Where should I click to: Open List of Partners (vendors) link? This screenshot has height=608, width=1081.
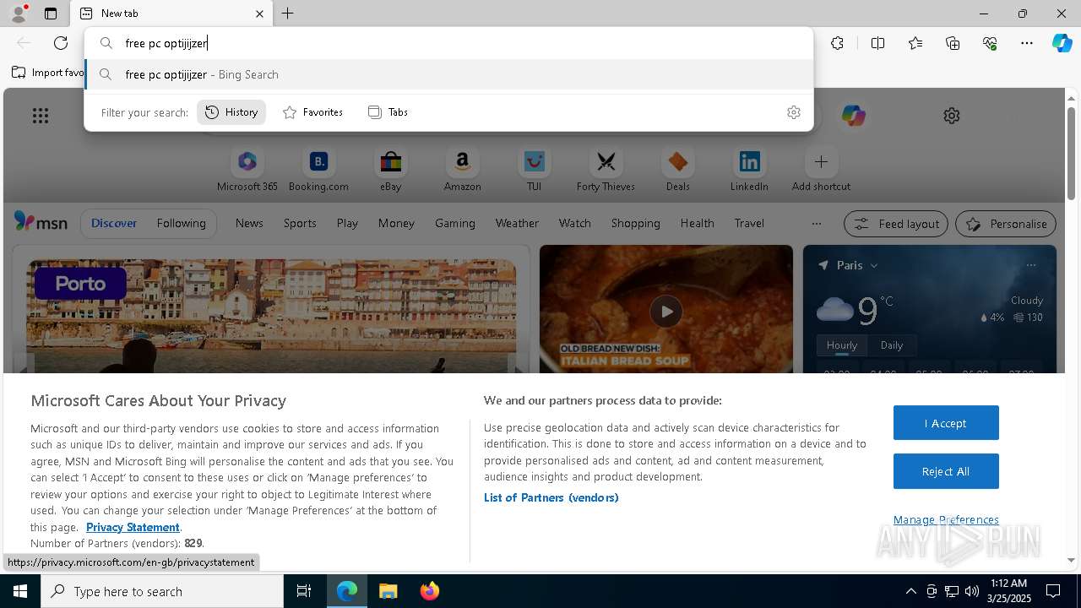[551, 497]
